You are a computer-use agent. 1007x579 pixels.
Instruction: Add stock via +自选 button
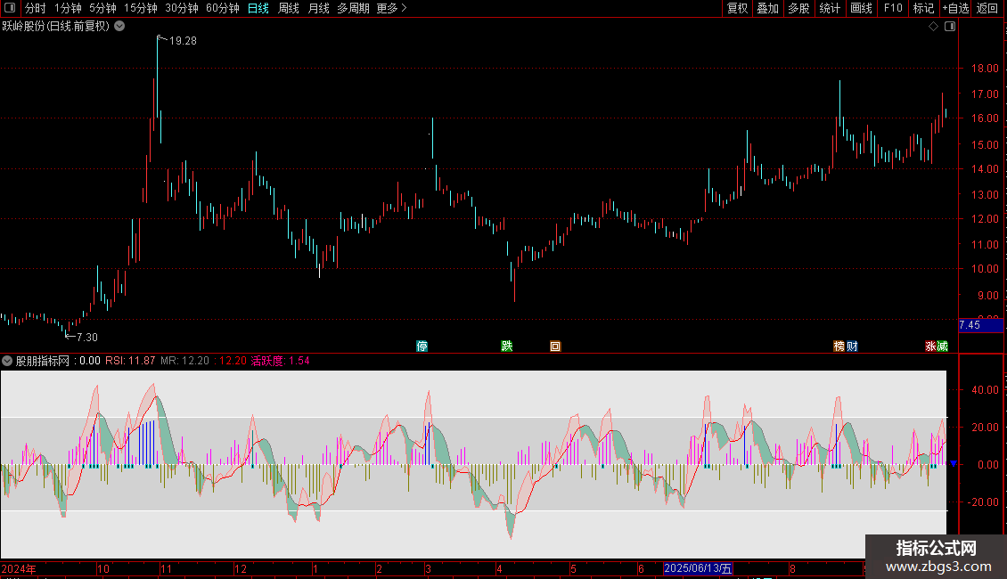[x=955, y=8]
